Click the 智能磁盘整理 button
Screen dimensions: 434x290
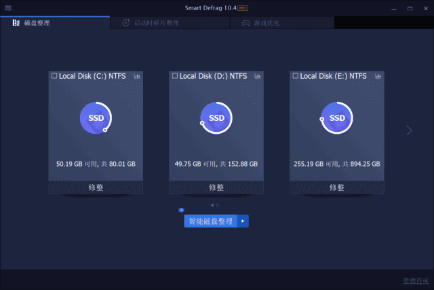[x=210, y=221]
